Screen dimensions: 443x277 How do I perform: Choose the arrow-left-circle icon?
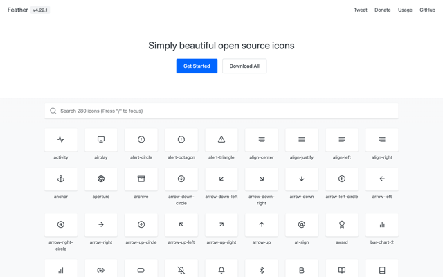click(341, 179)
